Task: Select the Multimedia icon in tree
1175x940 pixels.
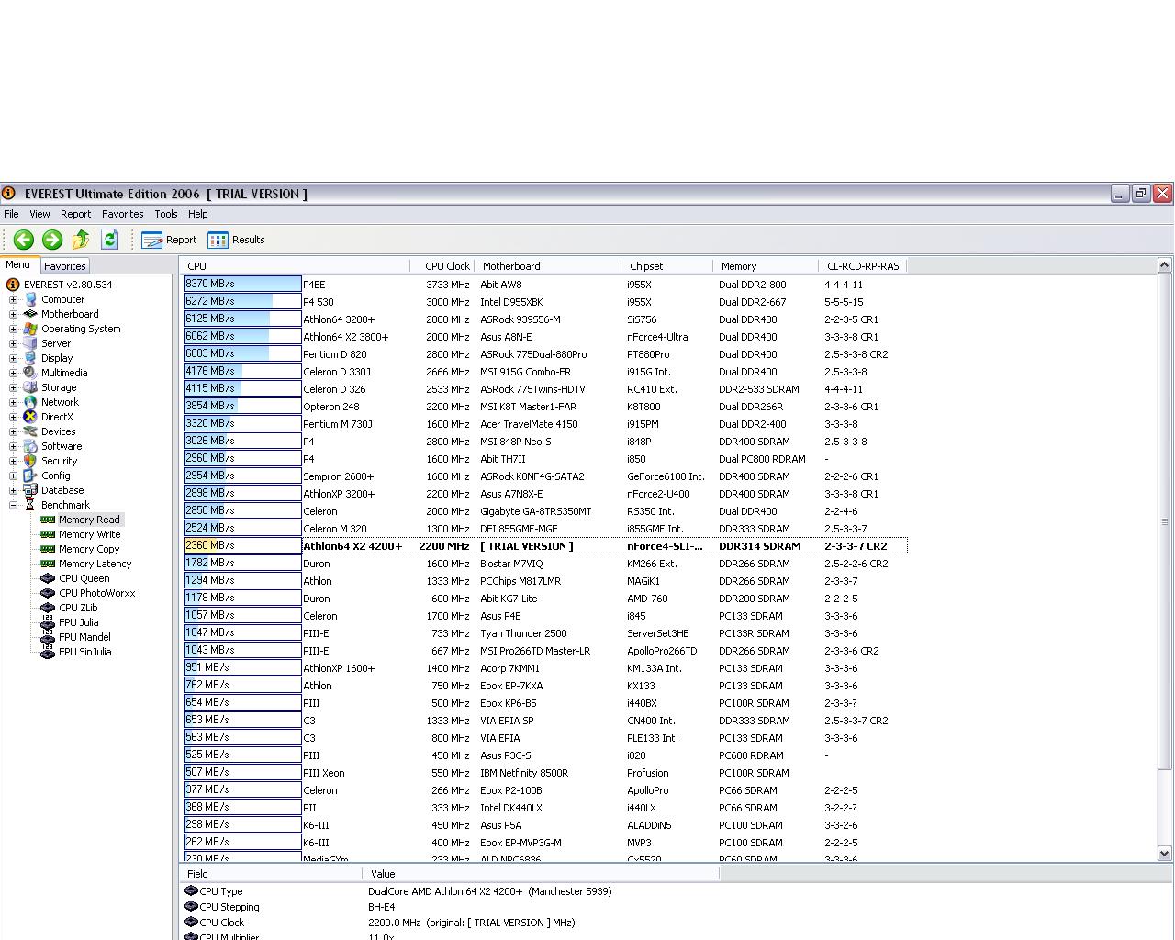Action: pyautogui.click(x=30, y=373)
